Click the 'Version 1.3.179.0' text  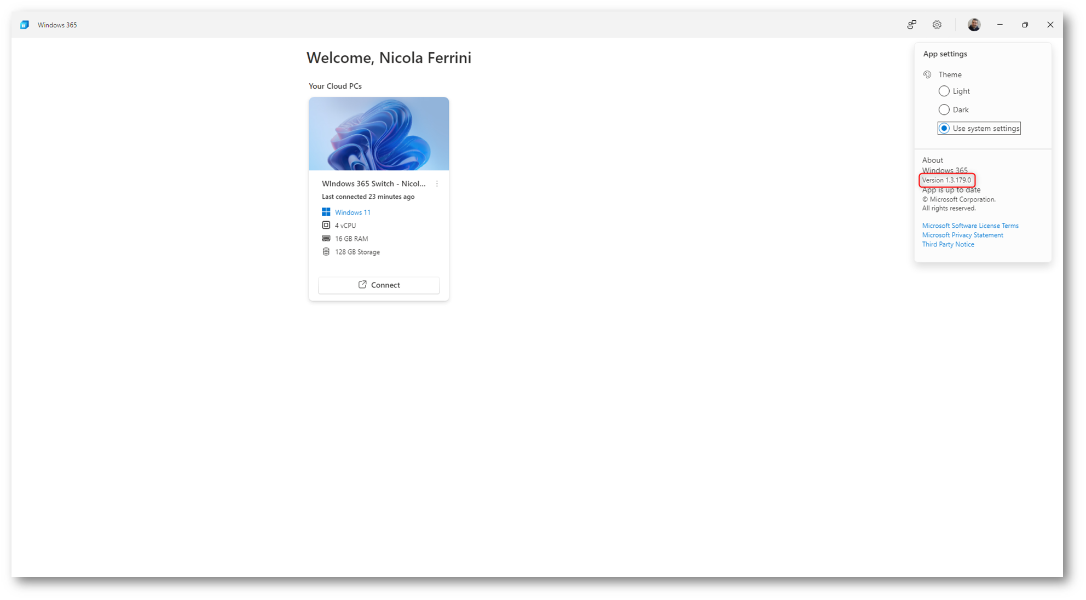[x=946, y=180]
